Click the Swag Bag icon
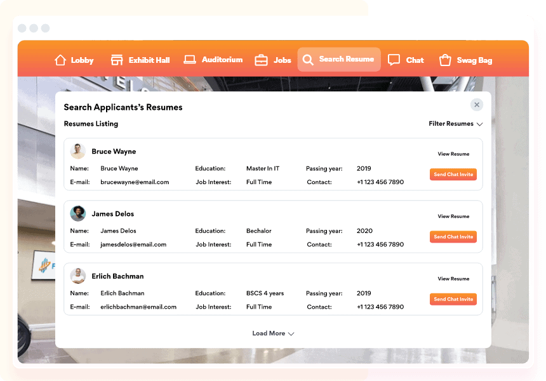This screenshot has width=546, height=381. [x=444, y=59]
